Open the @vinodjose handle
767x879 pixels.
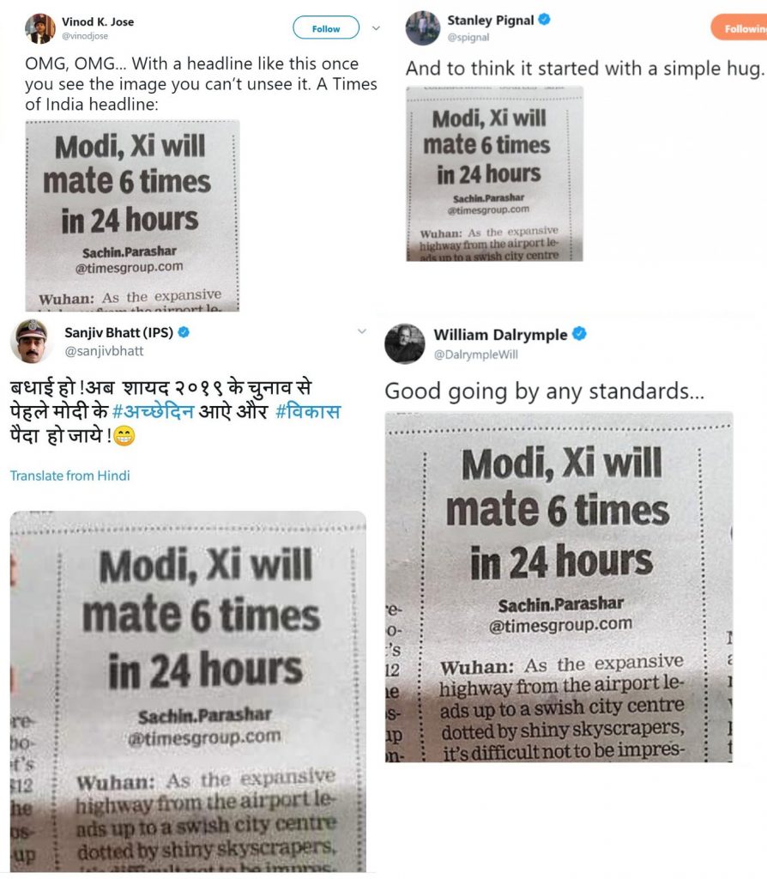(x=85, y=36)
